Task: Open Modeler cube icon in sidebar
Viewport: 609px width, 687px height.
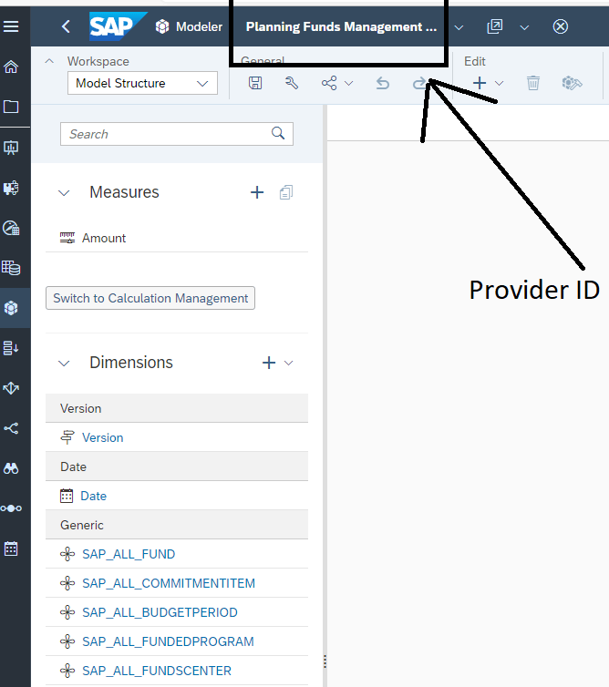Action: pyautogui.click(x=11, y=308)
